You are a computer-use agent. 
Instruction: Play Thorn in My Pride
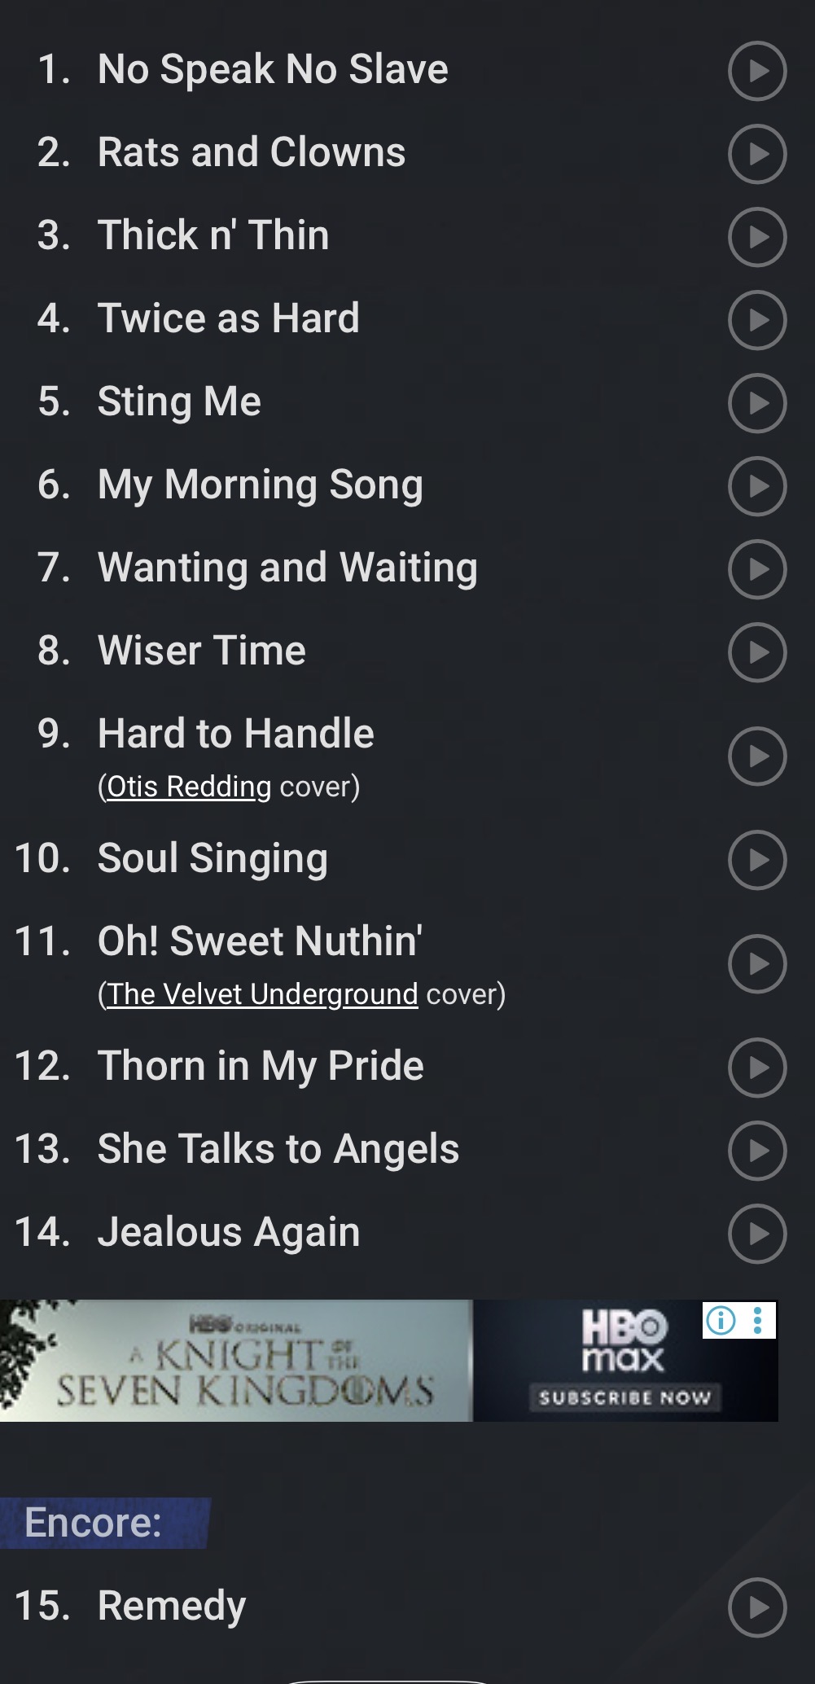pyautogui.click(x=756, y=1068)
